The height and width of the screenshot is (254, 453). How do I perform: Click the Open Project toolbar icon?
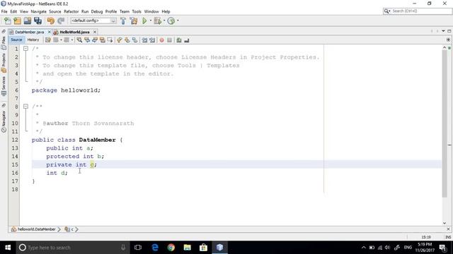[28, 20]
